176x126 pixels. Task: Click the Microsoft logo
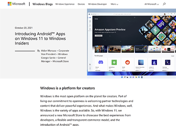click(16, 4)
